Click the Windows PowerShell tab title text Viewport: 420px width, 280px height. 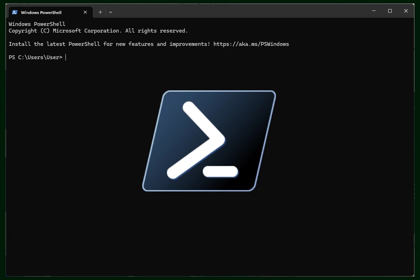(x=42, y=12)
